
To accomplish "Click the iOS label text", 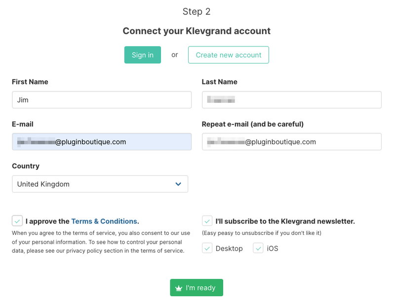I will [x=273, y=248].
